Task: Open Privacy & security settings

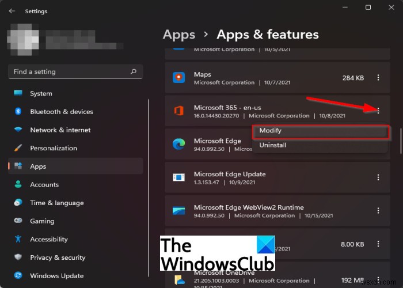Action: point(75,257)
